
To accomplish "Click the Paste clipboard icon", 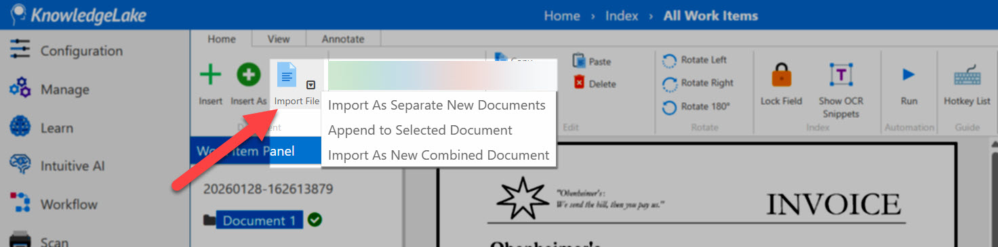I will (579, 61).
